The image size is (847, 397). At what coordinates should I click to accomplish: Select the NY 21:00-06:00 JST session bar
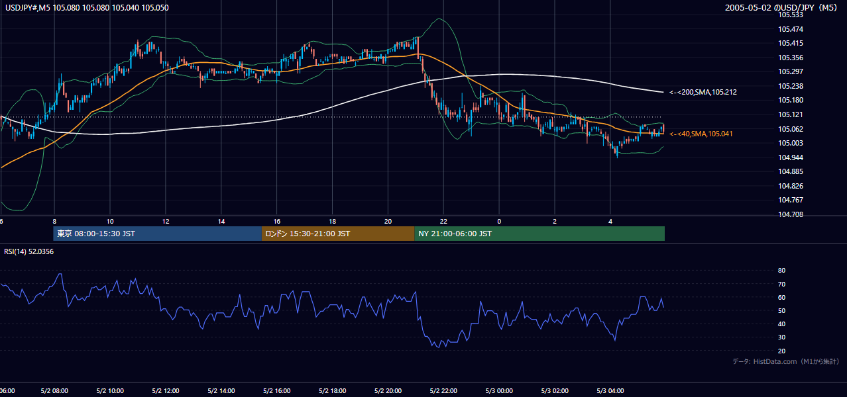pyautogui.click(x=539, y=234)
